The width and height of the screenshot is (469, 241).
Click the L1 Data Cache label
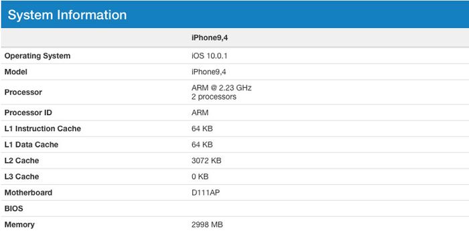tap(31, 145)
